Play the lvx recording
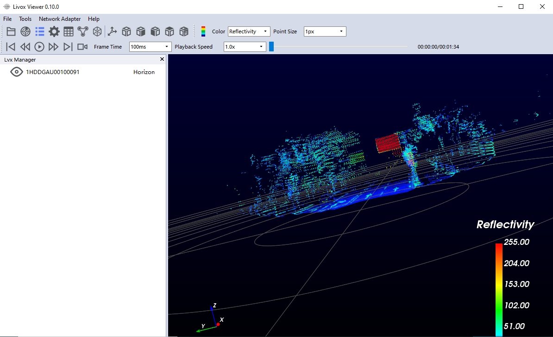 (x=39, y=47)
